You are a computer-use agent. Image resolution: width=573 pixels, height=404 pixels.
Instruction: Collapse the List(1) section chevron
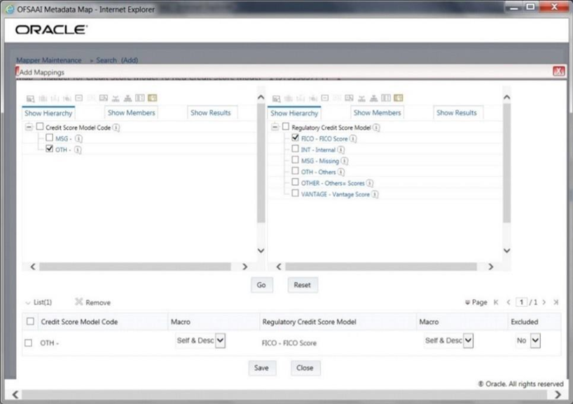point(28,302)
